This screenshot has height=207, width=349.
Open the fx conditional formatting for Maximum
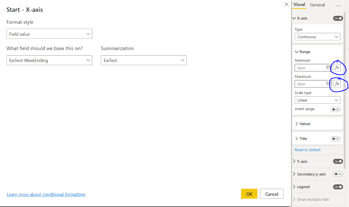coord(338,84)
